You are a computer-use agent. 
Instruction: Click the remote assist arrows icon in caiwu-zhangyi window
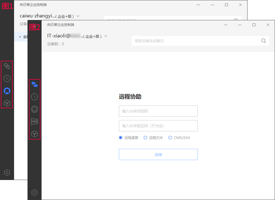7,66
